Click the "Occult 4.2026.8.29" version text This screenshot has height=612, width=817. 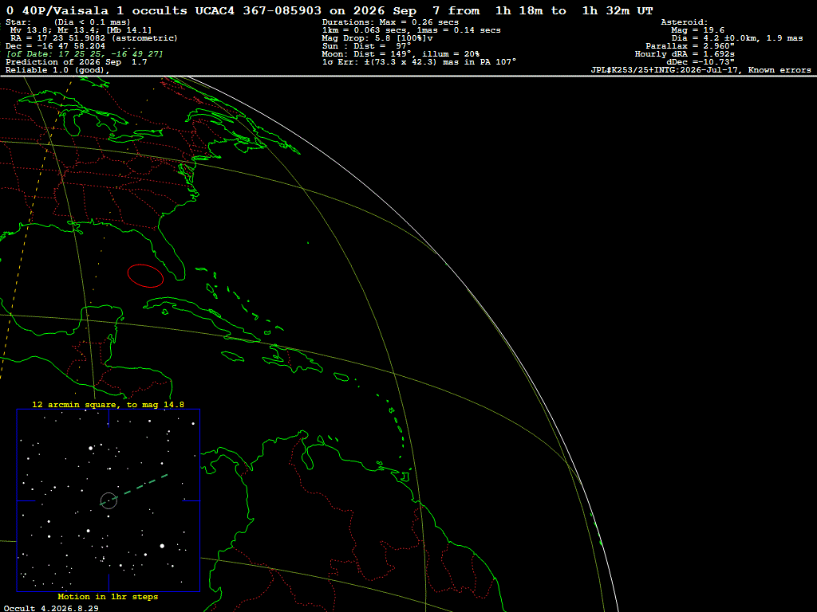51,608
